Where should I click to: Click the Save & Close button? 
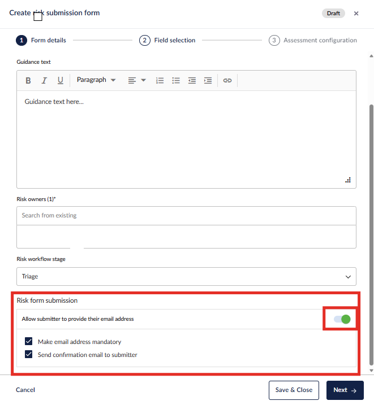[x=294, y=390]
